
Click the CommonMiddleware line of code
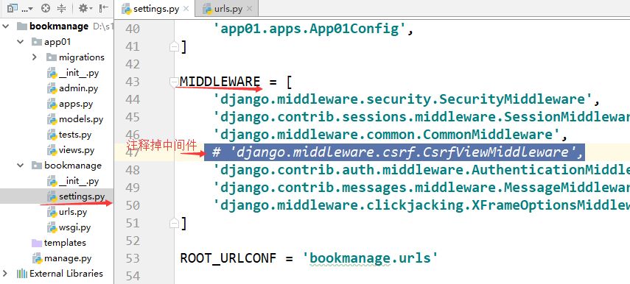[x=390, y=135]
